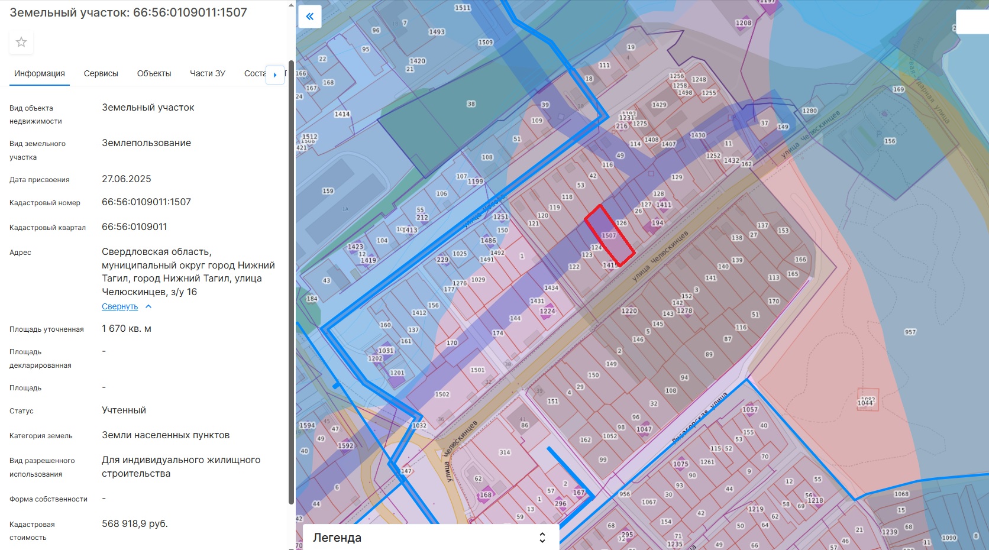Viewport: 989px width, 550px height.
Task: Click parcel label 314 on the map
Action: [505, 452]
